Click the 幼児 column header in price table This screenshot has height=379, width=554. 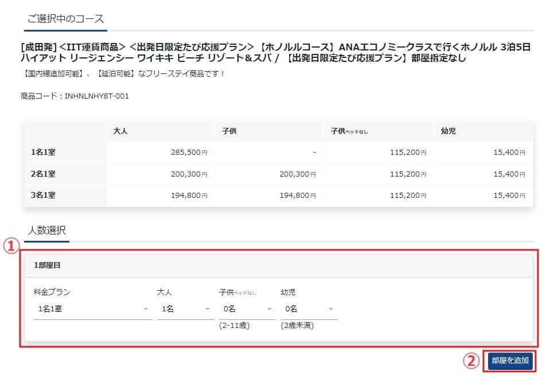(448, 131)
